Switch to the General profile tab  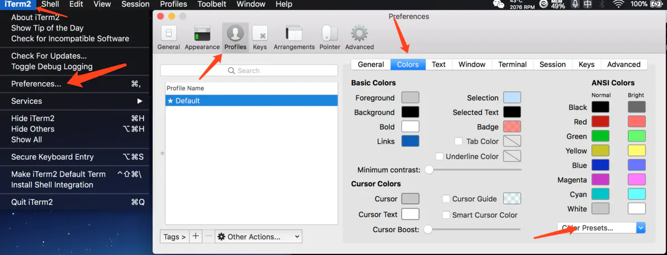371,64
